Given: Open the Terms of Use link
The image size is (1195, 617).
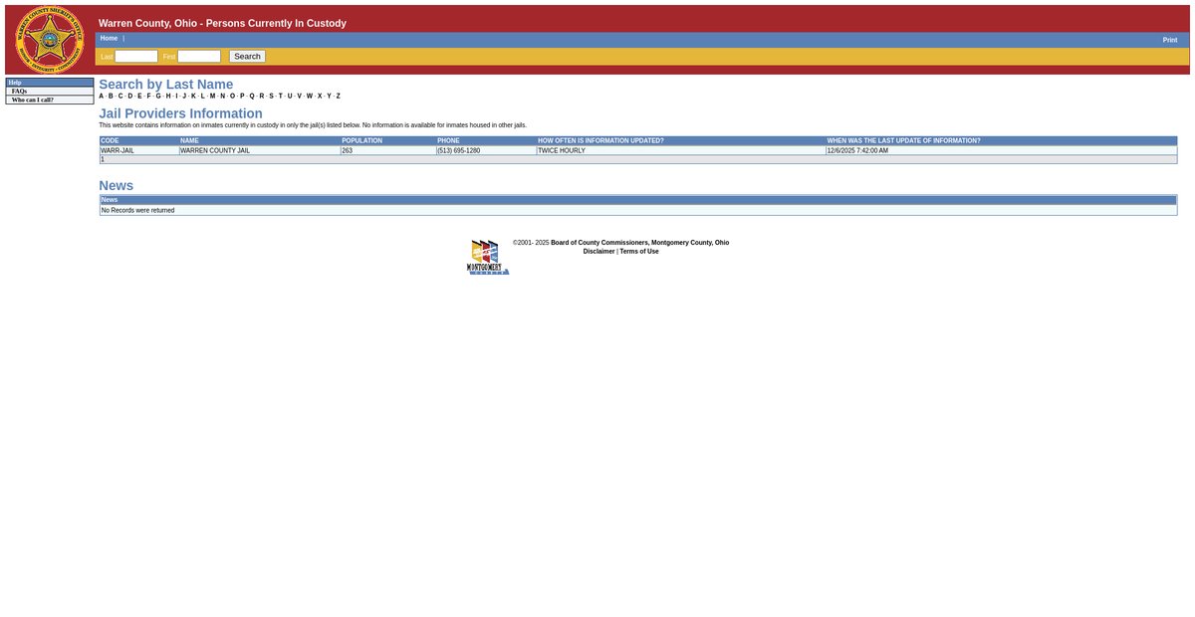Looking at the screenshot, I should (x=639, y=252).
